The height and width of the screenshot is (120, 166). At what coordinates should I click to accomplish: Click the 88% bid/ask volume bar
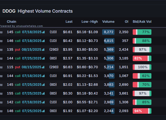[142, 41]
